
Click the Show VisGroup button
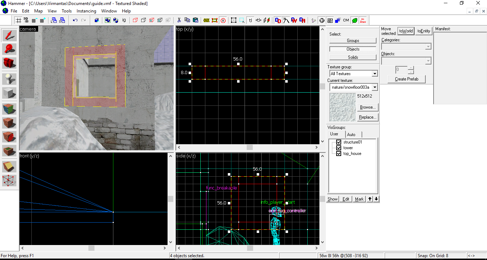[333, 199]
